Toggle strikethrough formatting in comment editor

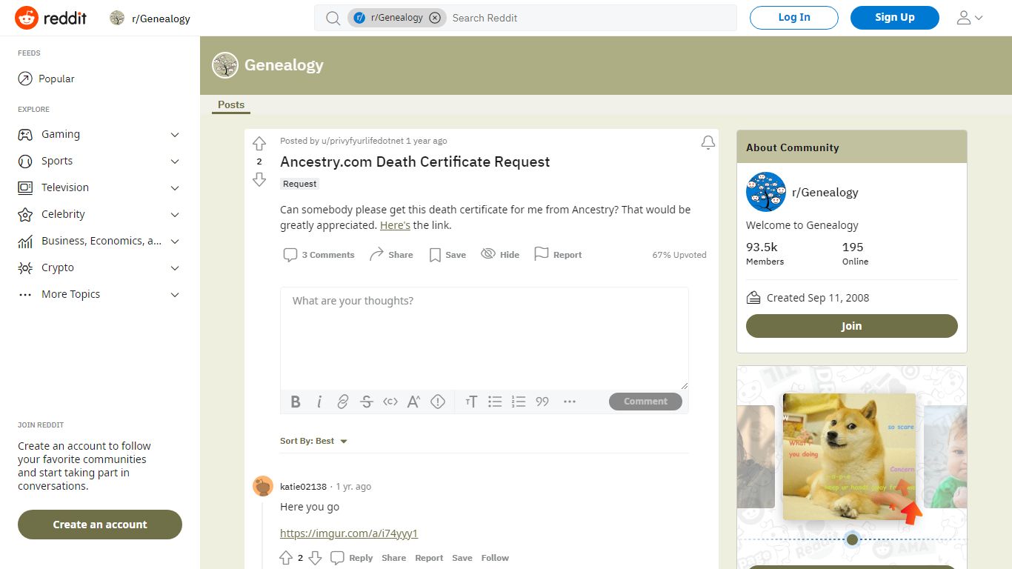pos(367,402)
